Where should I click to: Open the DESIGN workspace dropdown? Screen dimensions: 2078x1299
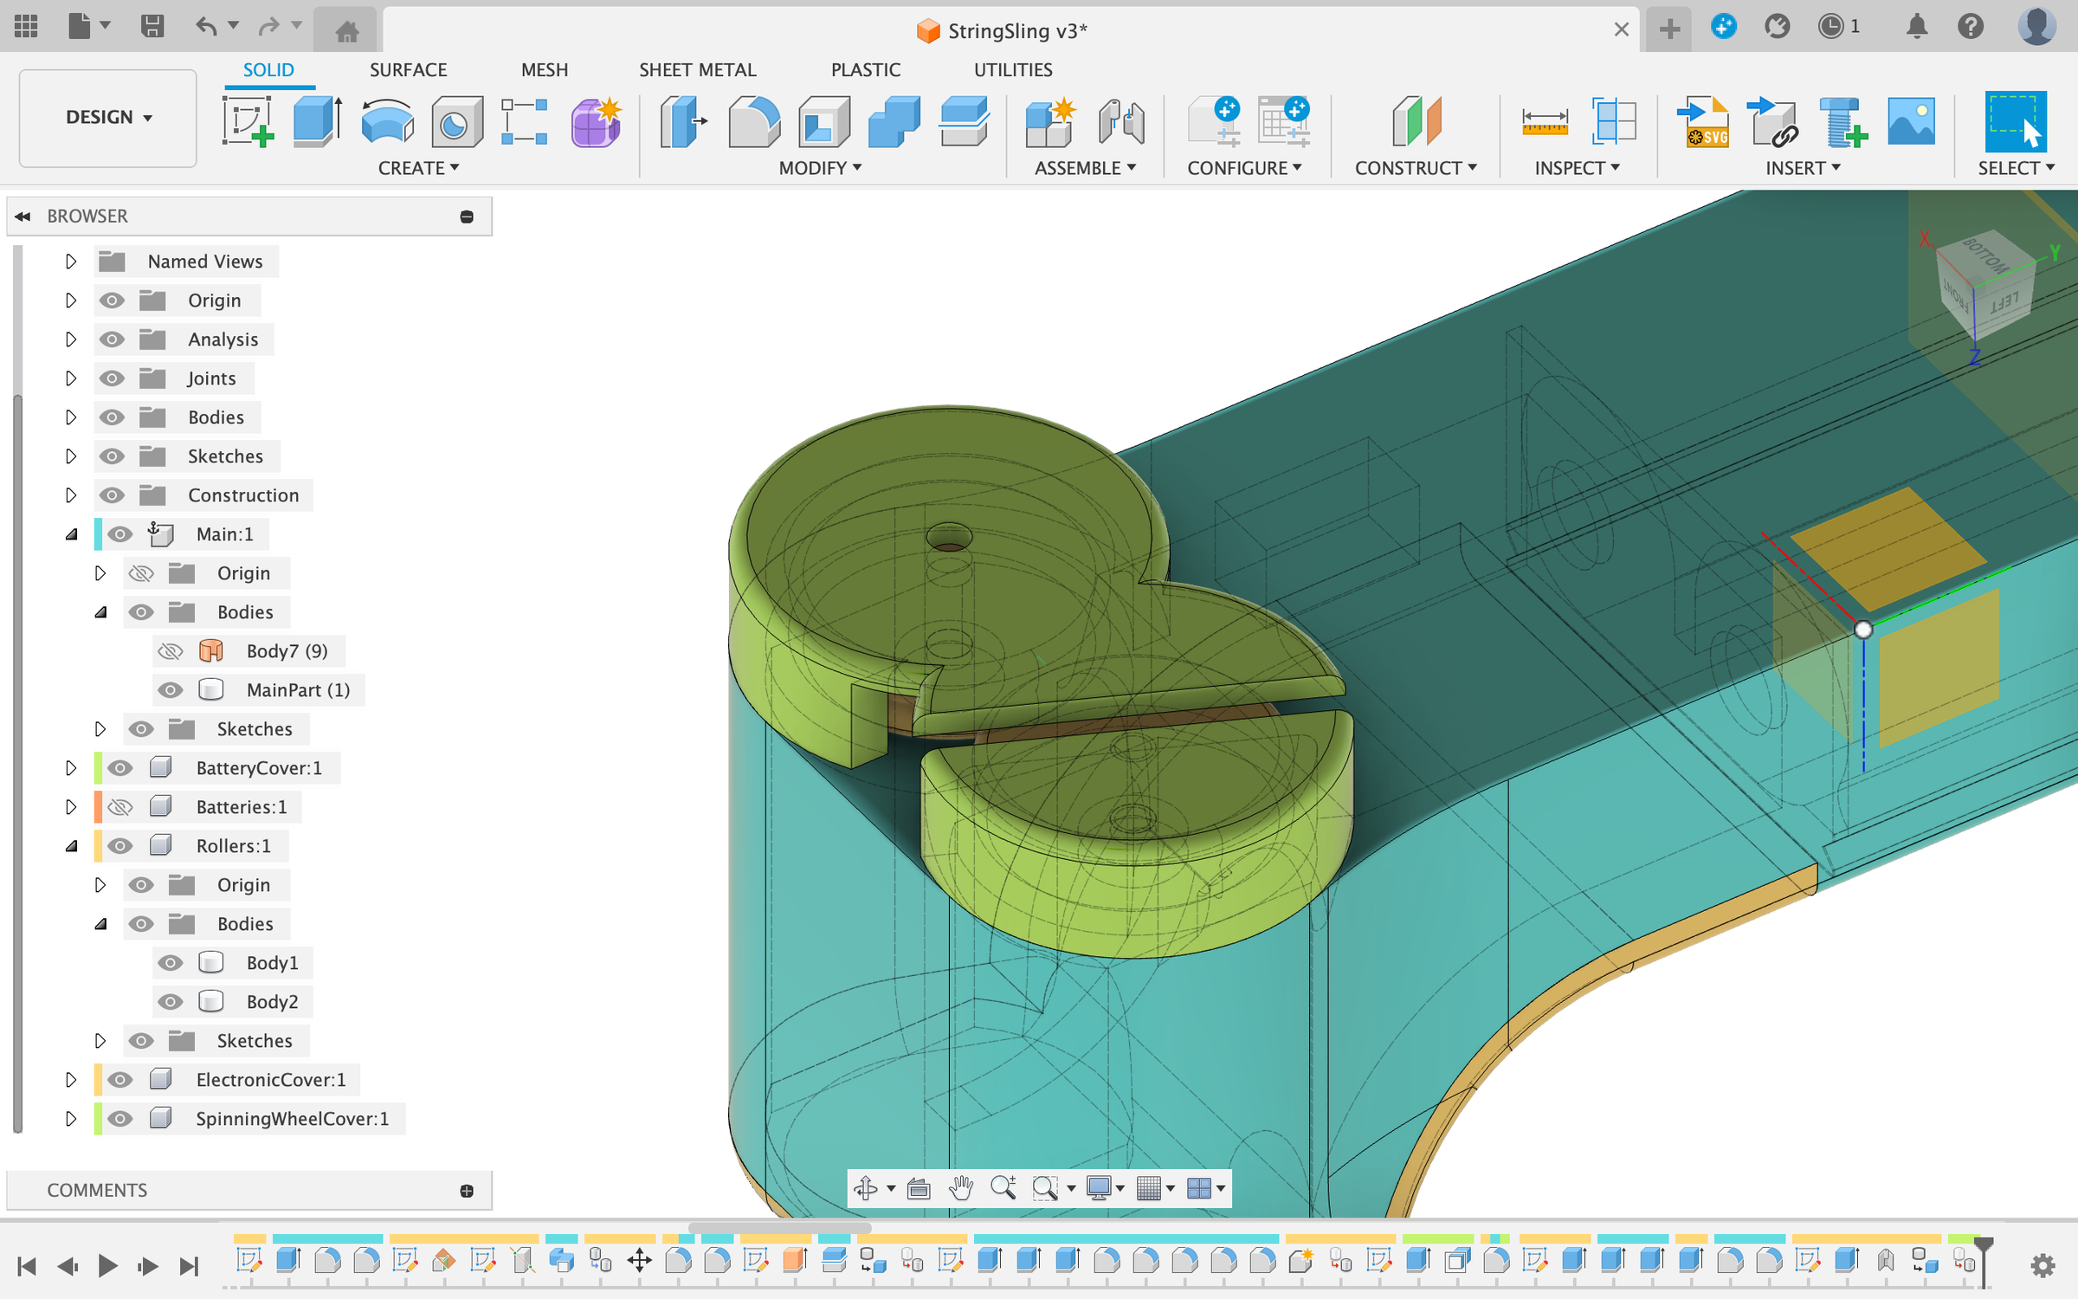tap(108, 117)
